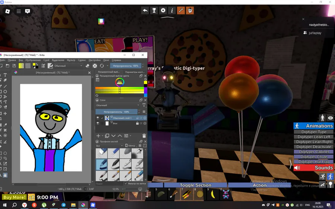Screen dimensions: 335x209
Task: Open the layer properties dropdown arrow
Action: (130, 136)
